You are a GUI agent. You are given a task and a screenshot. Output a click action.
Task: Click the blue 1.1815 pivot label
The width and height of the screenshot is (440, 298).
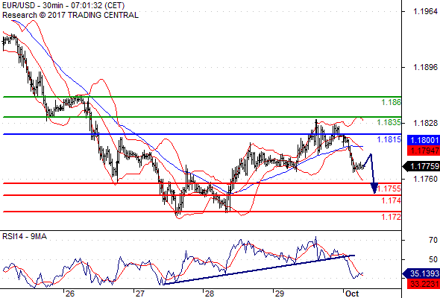[389, 139]
